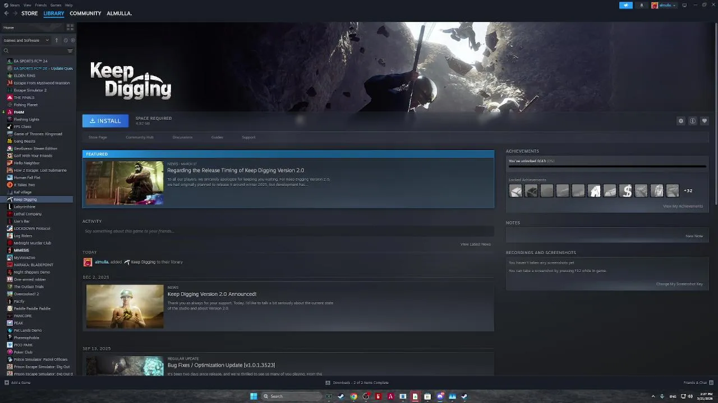Open game info icon
The height and width of the screenshot is (403, 718).
[x=693, y=121]
